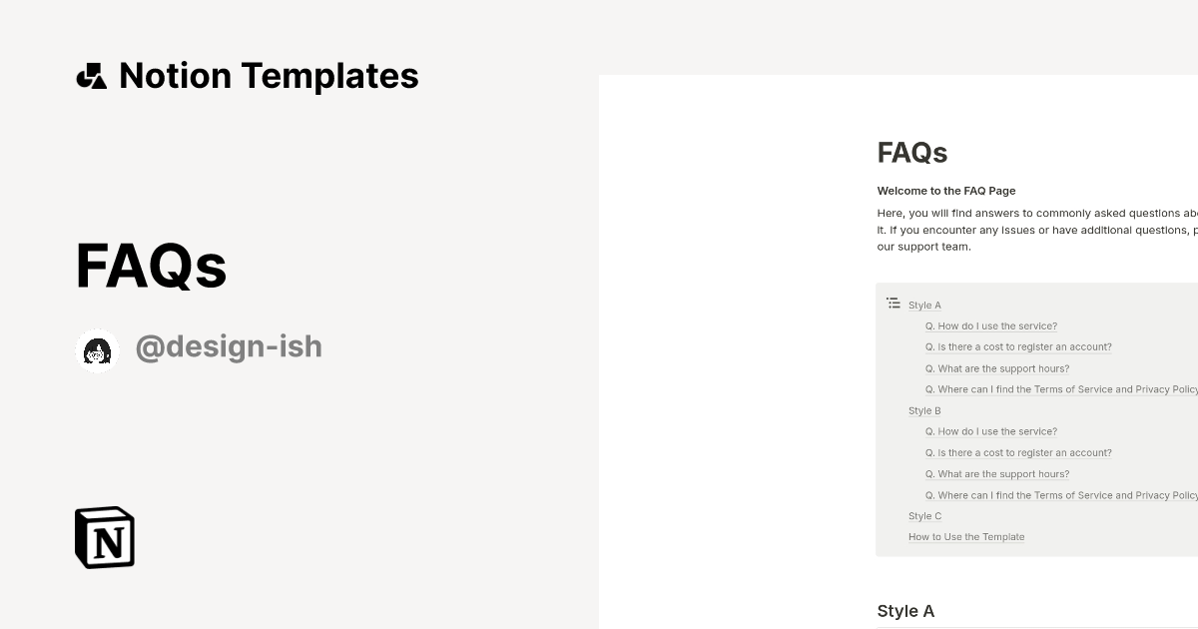
Task: Click the '@design-ish' author name
Action: tap(229, 346)
